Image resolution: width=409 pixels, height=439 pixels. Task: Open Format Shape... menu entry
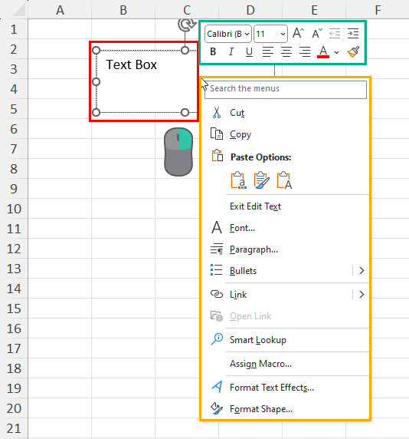click(285, 409)
